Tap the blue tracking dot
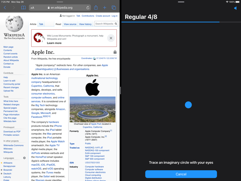Viewport: 241px width, 181px height. click(188, 105)
